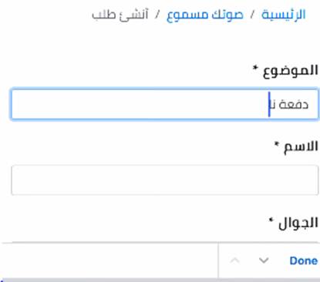This screenshot has height=282, width=320.
Task: Tap the Done keyboard button
Action: coord(303,260)
